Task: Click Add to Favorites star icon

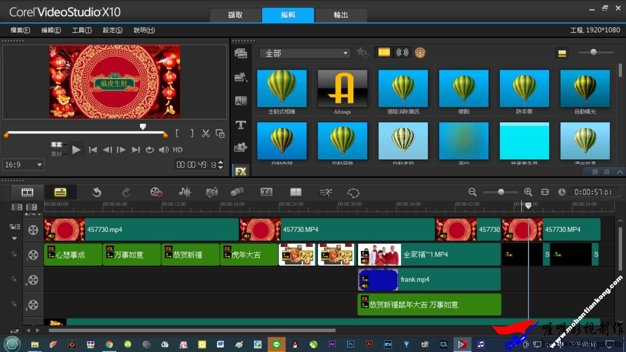Action: (362, 53)
